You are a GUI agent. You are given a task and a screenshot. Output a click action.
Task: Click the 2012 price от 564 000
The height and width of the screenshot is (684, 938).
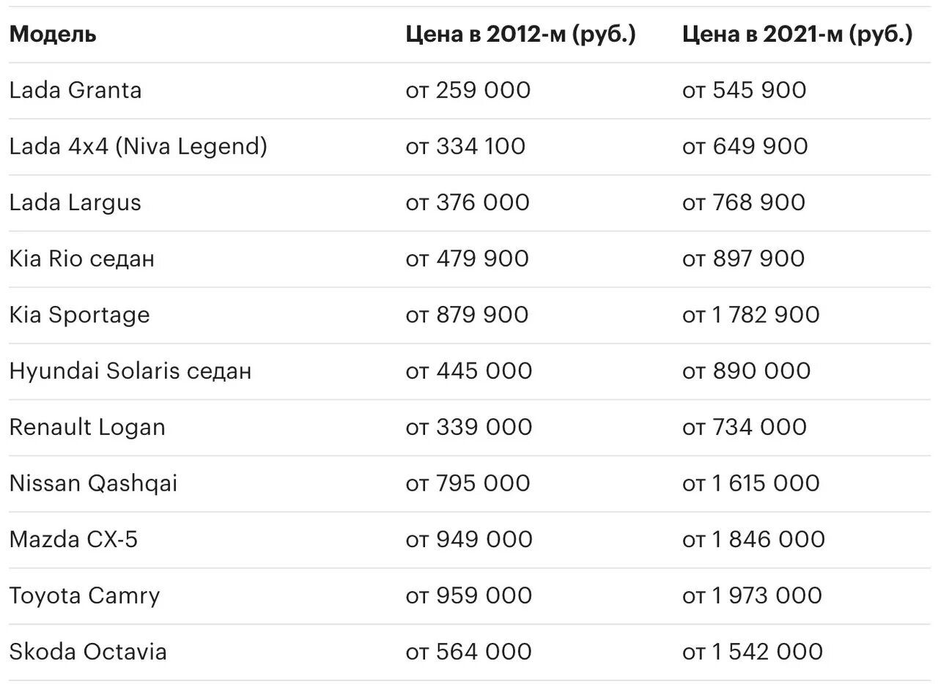tap(469, 652)
